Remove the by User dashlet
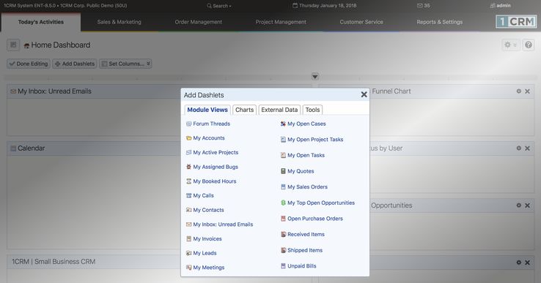541x283 pixels. point(527,148)
